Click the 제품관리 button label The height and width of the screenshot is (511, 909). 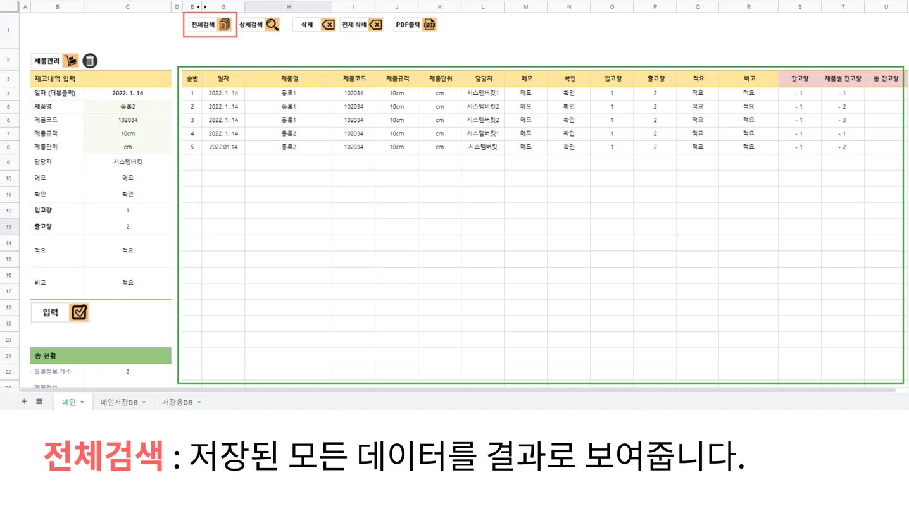[47, 61]
